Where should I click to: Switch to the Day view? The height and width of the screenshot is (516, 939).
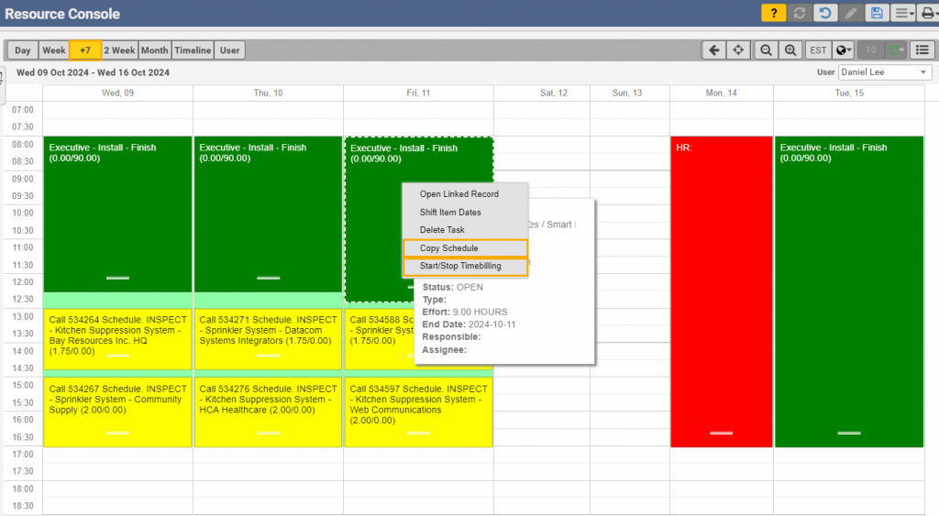point(22,50)
